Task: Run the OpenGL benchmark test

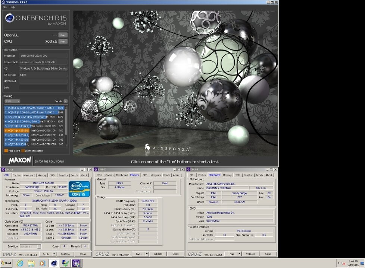Action: 63,35
